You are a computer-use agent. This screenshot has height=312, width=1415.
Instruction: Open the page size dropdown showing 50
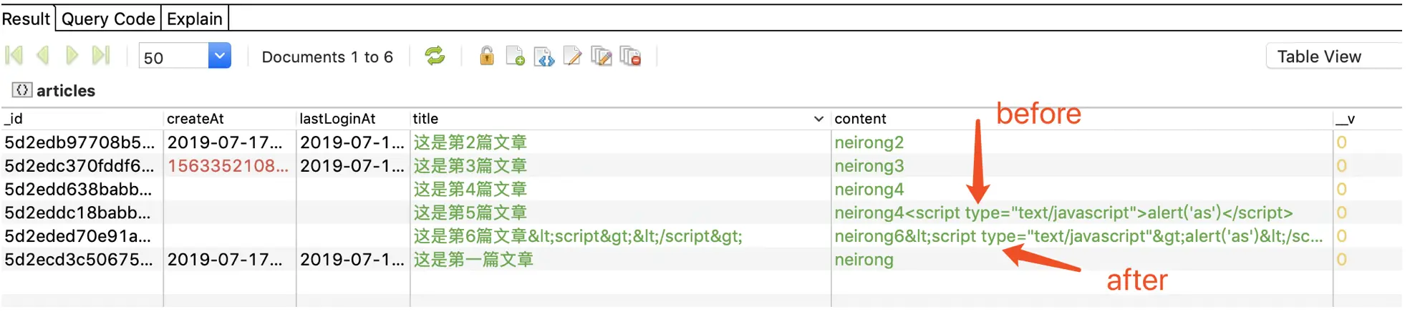click(220, 56)
